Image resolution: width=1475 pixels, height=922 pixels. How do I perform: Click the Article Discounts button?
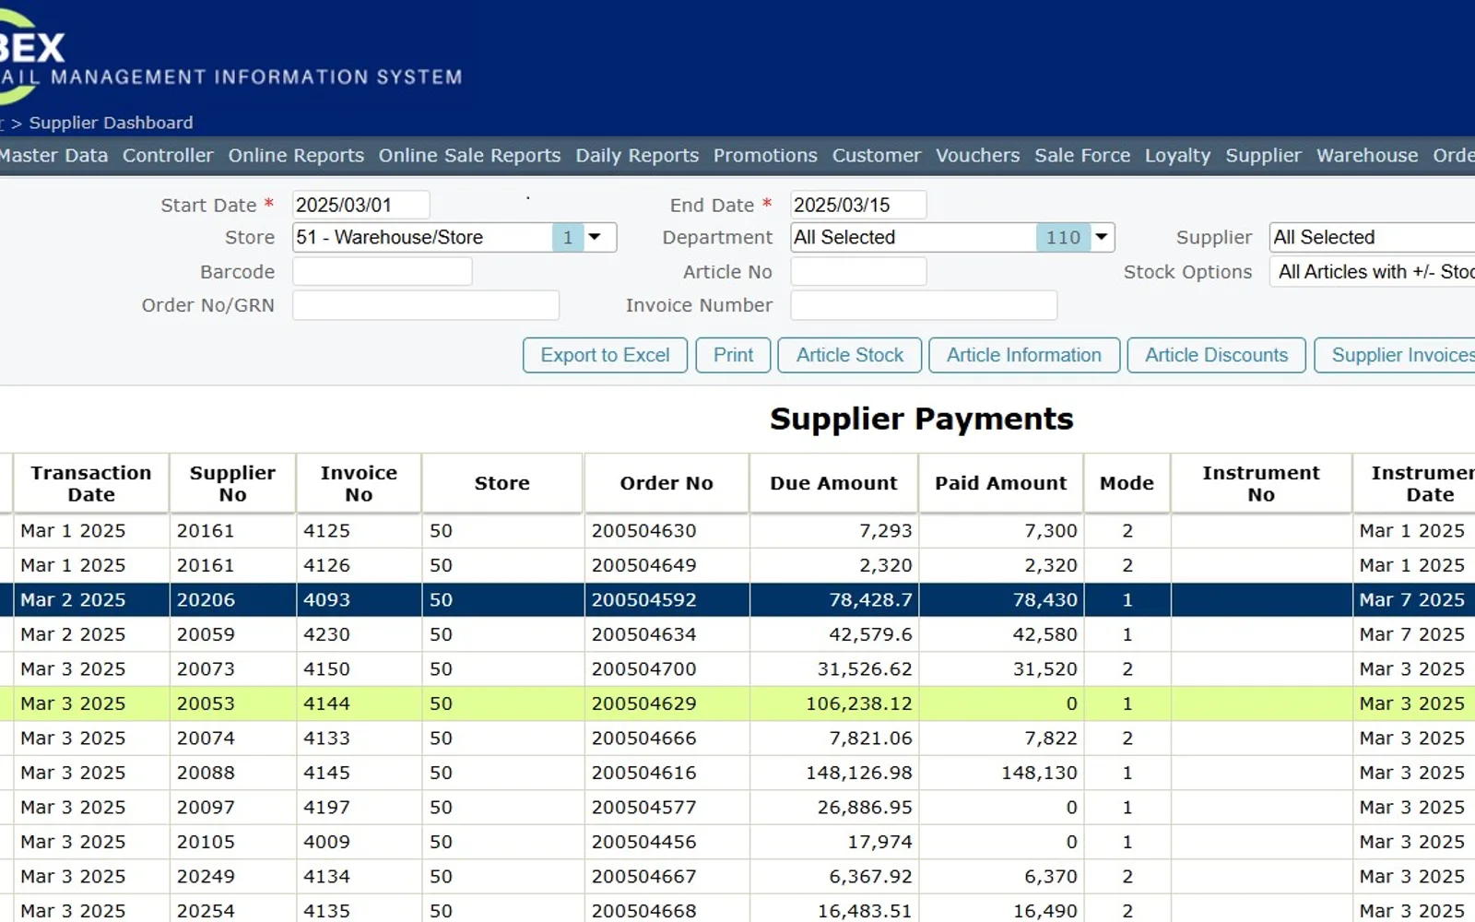click(x=1216, y=355)
